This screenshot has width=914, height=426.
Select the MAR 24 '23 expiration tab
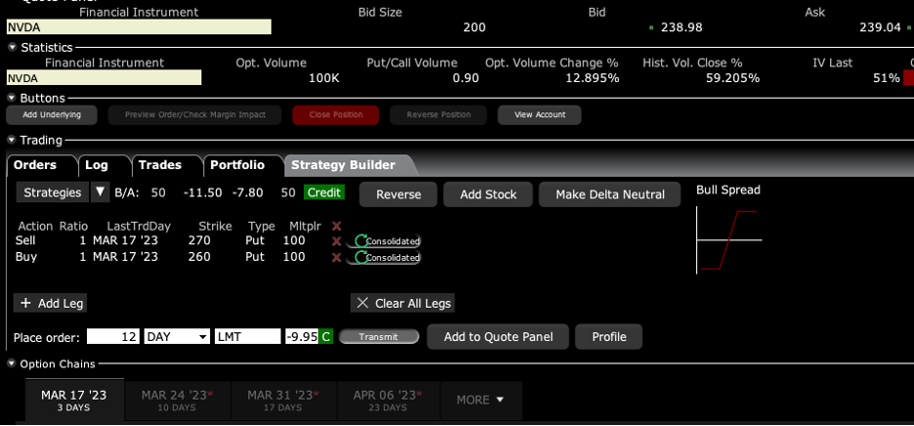[177, 401]
